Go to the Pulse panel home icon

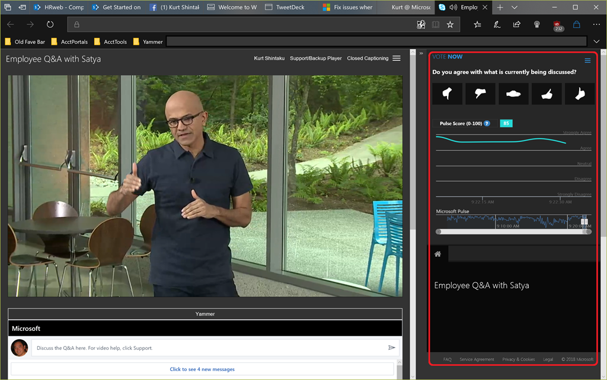point(437,254)
